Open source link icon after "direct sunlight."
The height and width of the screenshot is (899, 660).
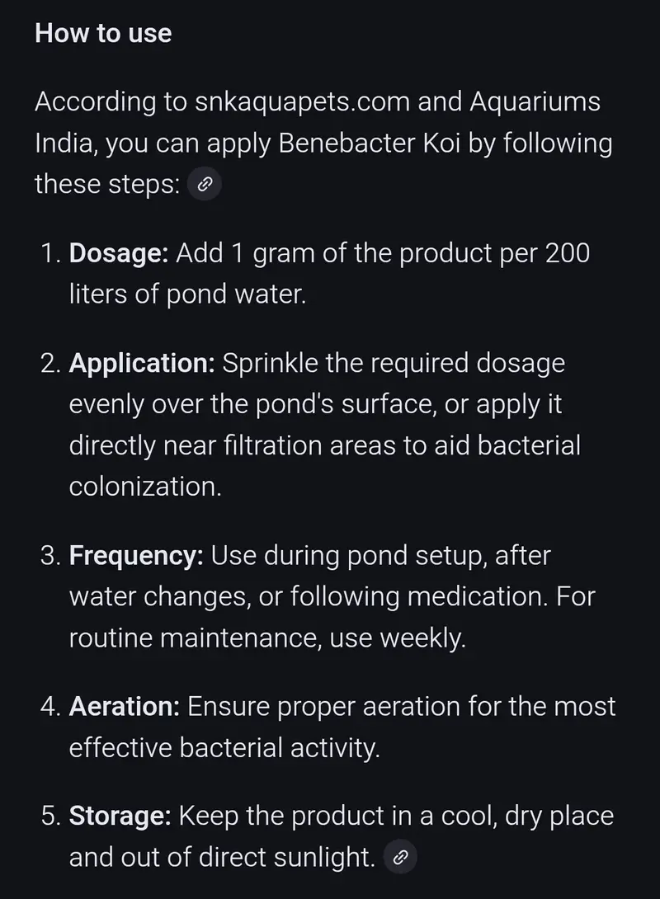pos(401,858)
